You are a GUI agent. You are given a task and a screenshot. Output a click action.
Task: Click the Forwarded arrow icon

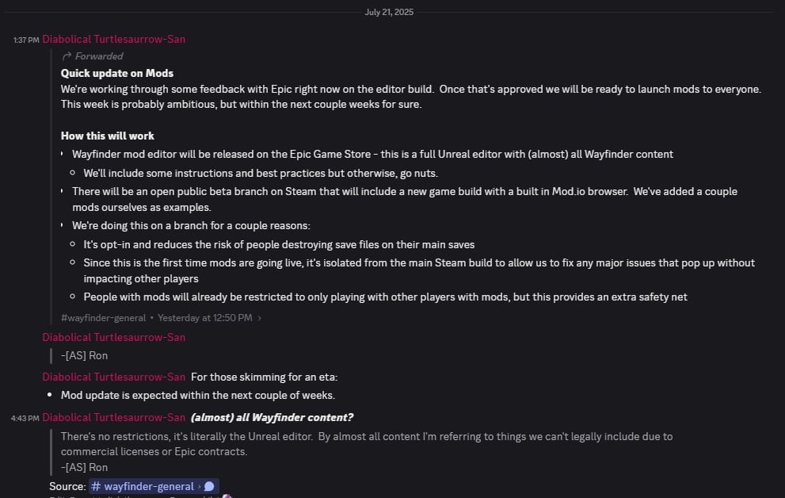pos(67,56)
